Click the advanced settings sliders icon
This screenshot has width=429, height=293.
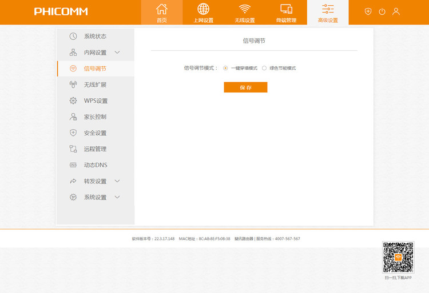[x=328, y=9]
